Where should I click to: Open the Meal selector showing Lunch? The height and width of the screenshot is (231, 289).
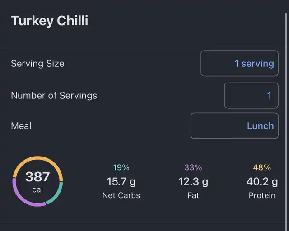click(234, 125)
